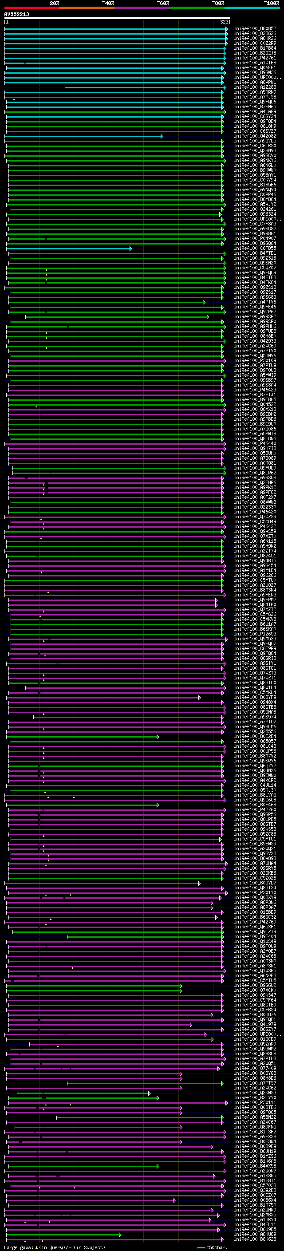Click label UniRef100_A1X1E8

(x=255, y=63)
